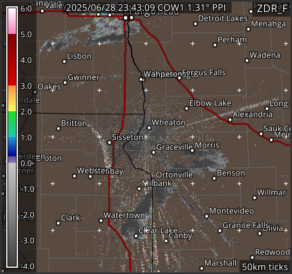292x274 pixels.
Task: Click the 50km ticks scale label
Action: [x=264, y=266]
